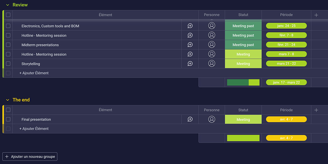
Task: Open the Review status summary bar
Action: 243,82
